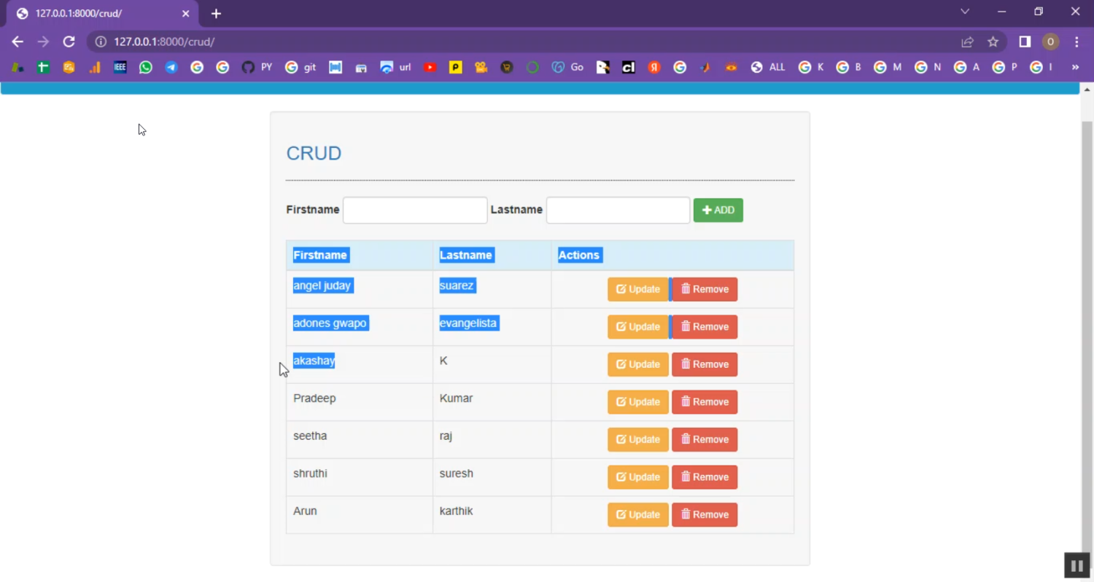Reload the current page
This screenshot has width=1094, height=582.
(x=69, y=42)
